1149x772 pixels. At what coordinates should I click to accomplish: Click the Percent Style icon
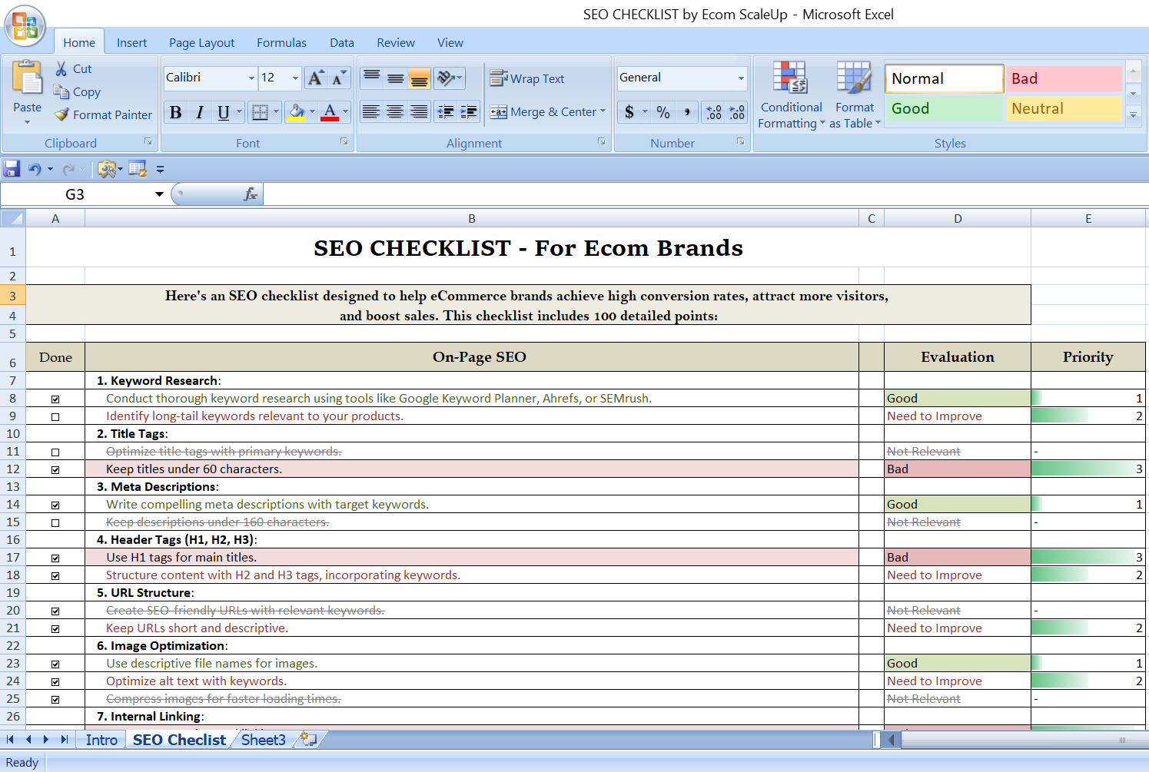coord(663,113)
